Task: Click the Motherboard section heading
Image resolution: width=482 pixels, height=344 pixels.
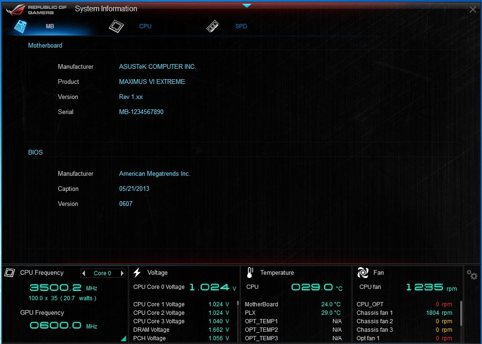Action: point(45,46)
